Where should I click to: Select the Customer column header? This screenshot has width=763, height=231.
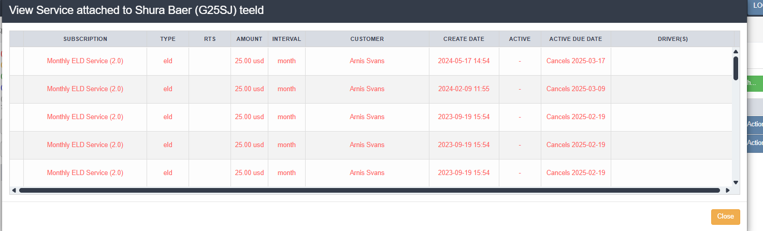pos(367,39)
